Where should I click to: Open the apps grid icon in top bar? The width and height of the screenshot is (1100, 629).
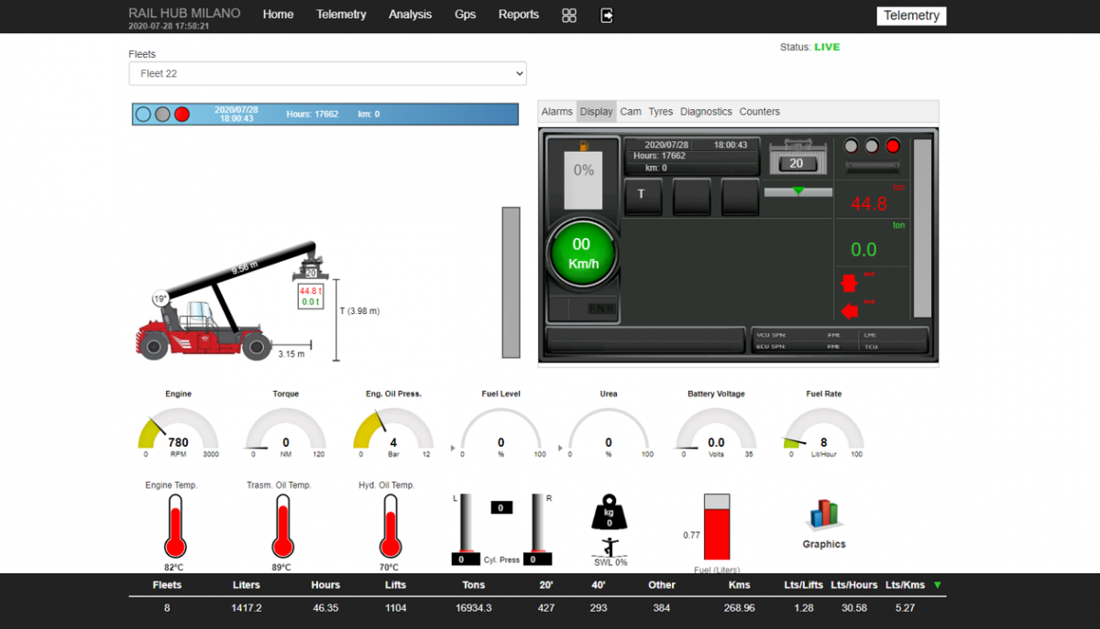click(569, 15)
